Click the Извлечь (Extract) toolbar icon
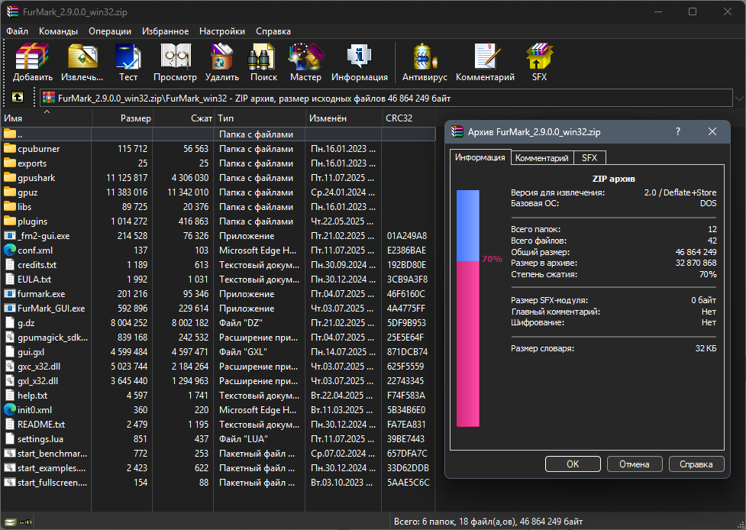Screen dimensions: 746x530 82,57
